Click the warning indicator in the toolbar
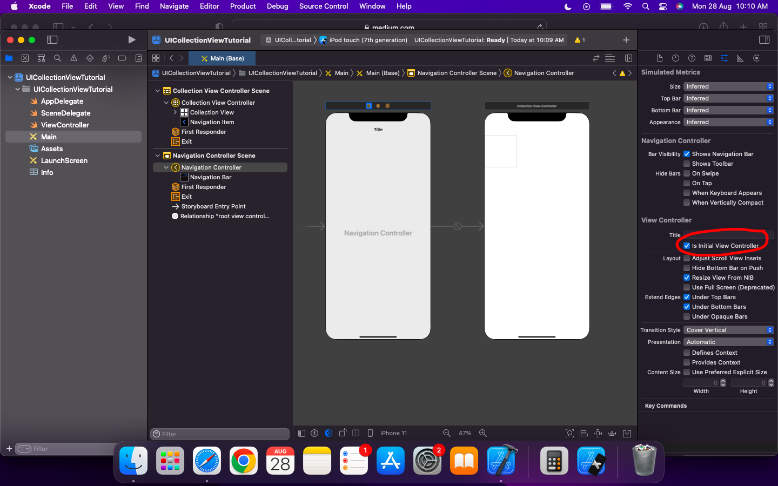This screenshot has height=486, width=778. [x=580, y=40]
